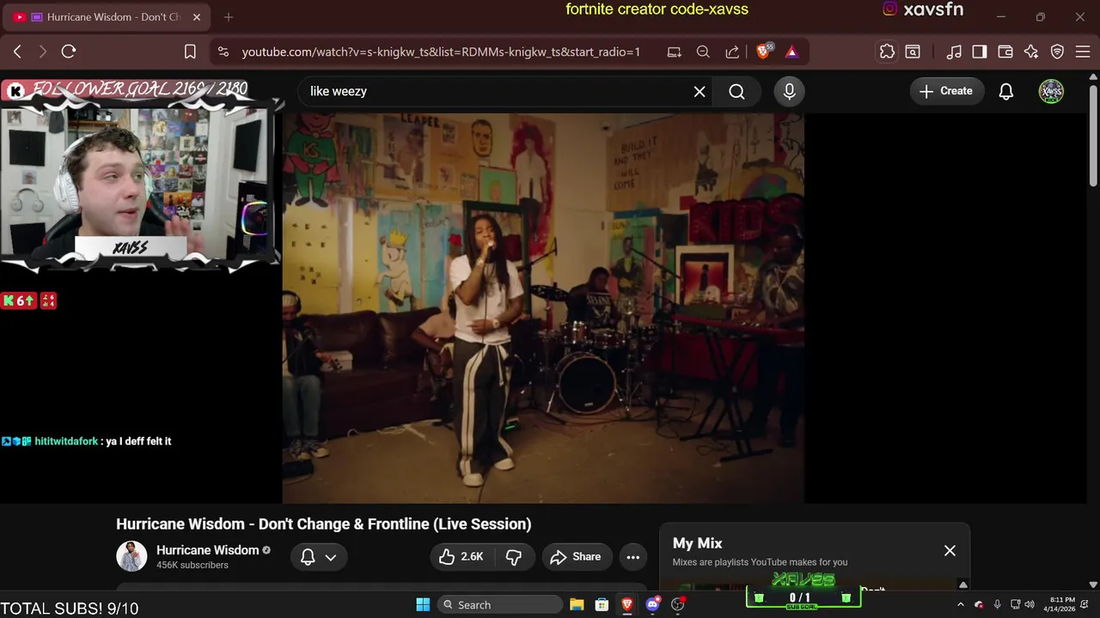1100x618 pixels.
Task: Like the video with 2.6K likes
Action: (461, 556)
